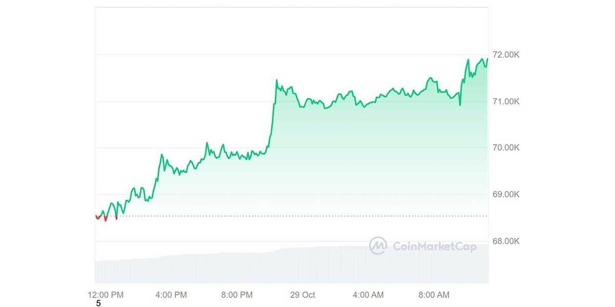The height and width of the screenshot is (307, 615).
Task: Click the 12:00 PM time label
Action: click(106, 295)
